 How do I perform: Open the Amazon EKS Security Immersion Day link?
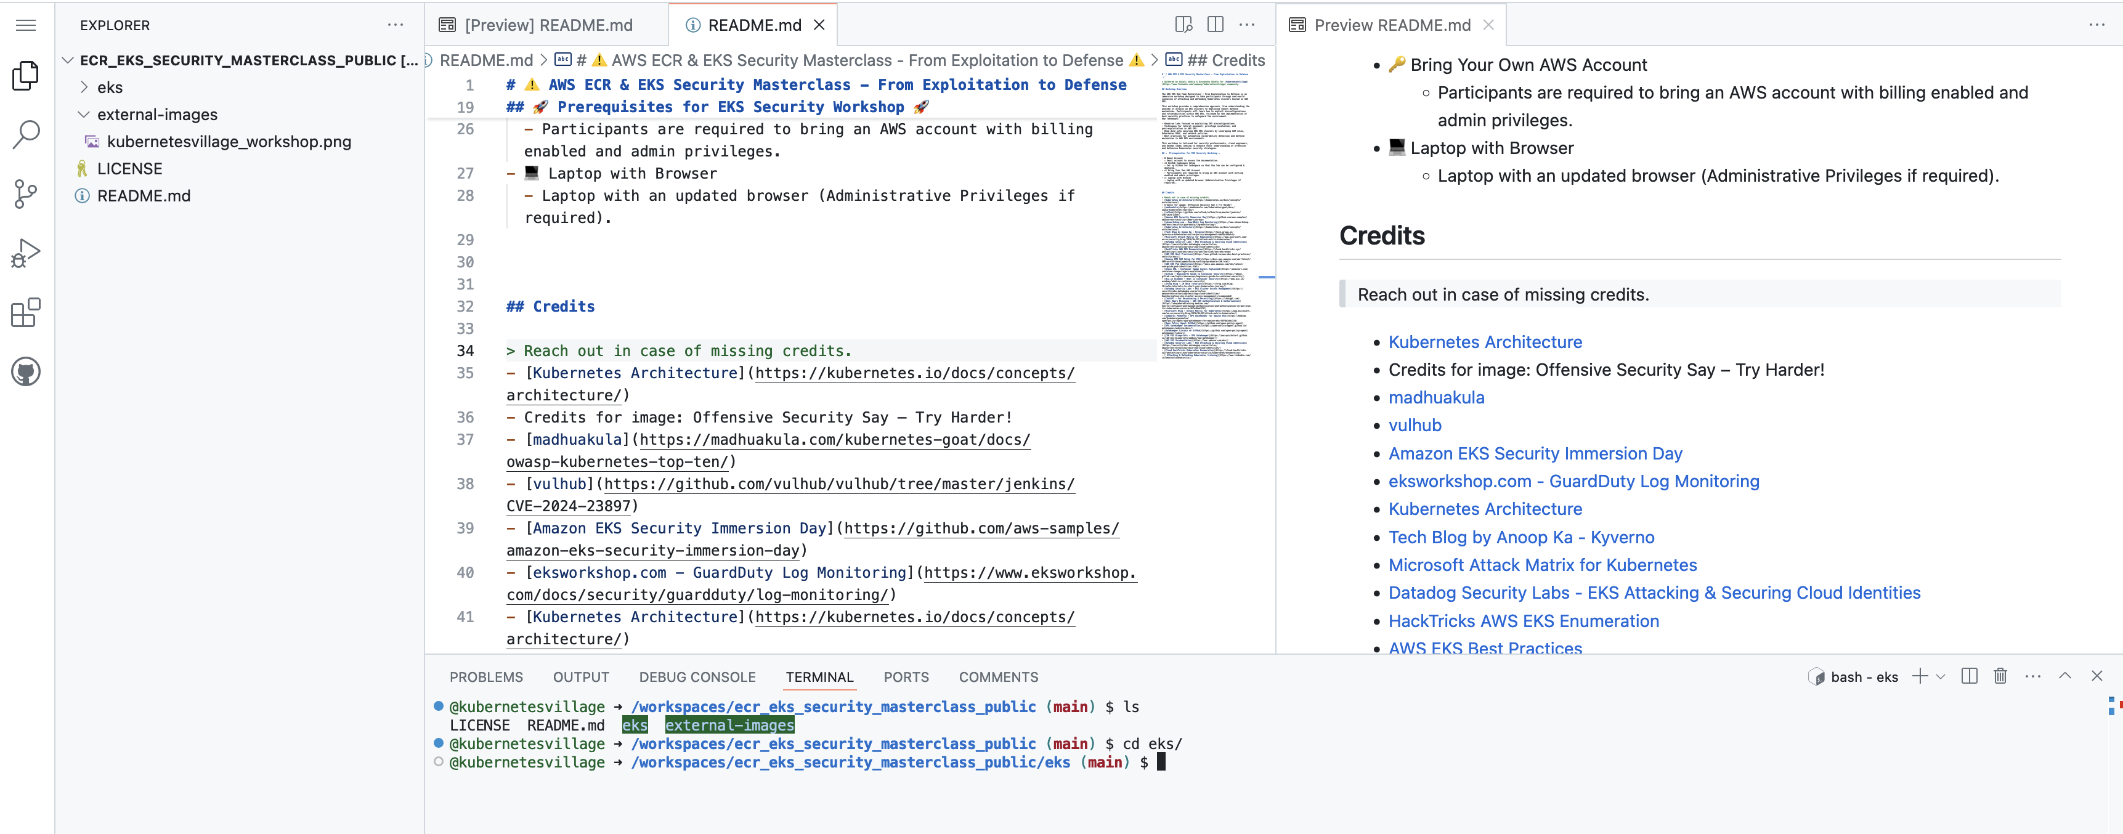(1535, 453)
